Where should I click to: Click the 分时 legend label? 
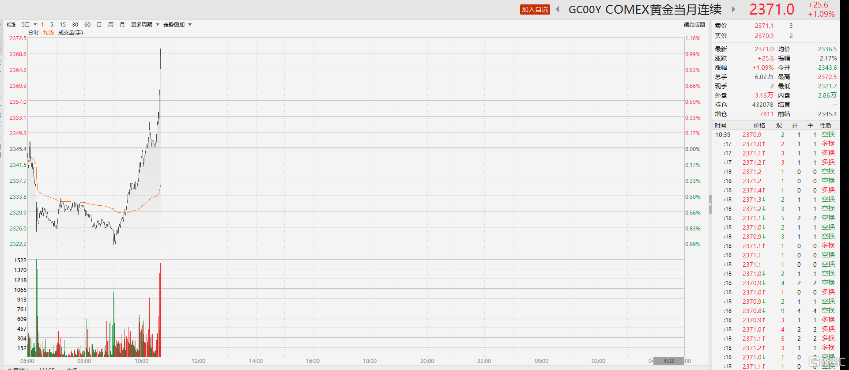(x=34, y=33)
